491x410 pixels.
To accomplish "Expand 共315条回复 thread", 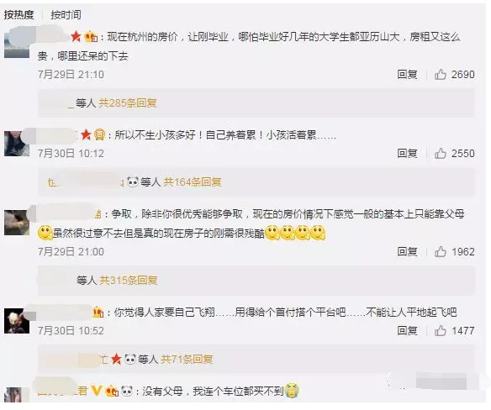I will (129, 280).
